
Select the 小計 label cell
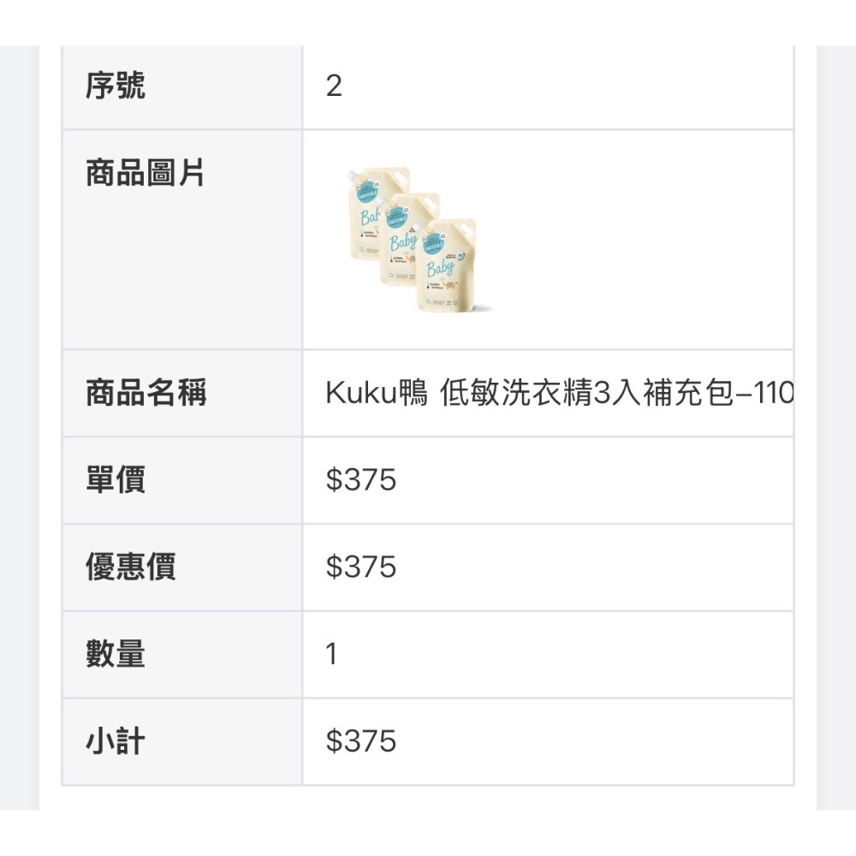(182, 741)
